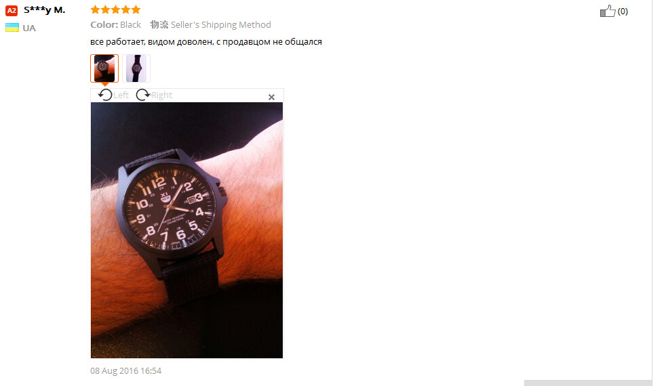Rotate the photo right with the clockwise arrow
Screen dimensions: 653x386
[x=143, y=95]
